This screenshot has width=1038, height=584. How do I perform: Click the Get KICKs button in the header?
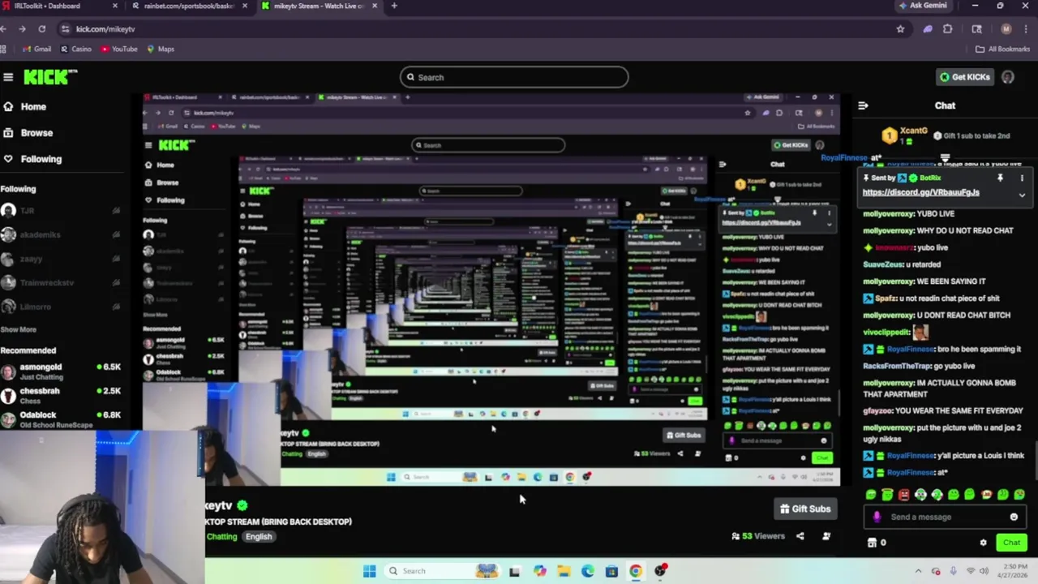tap(964, 77)
